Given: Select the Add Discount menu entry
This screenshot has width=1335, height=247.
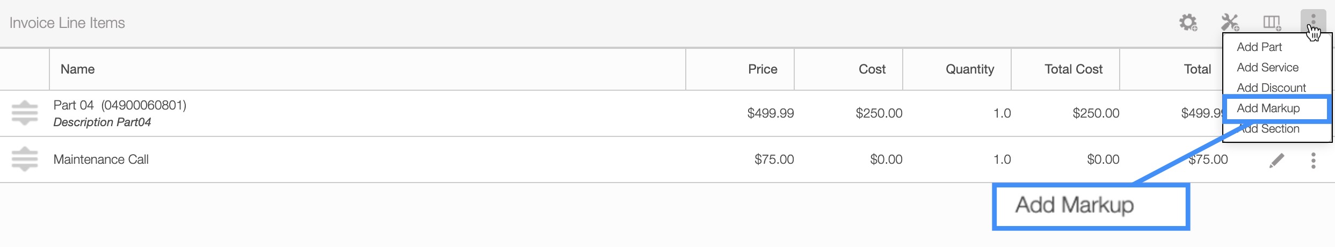Looking at the screenshot, I should [x=1271, y=88].
